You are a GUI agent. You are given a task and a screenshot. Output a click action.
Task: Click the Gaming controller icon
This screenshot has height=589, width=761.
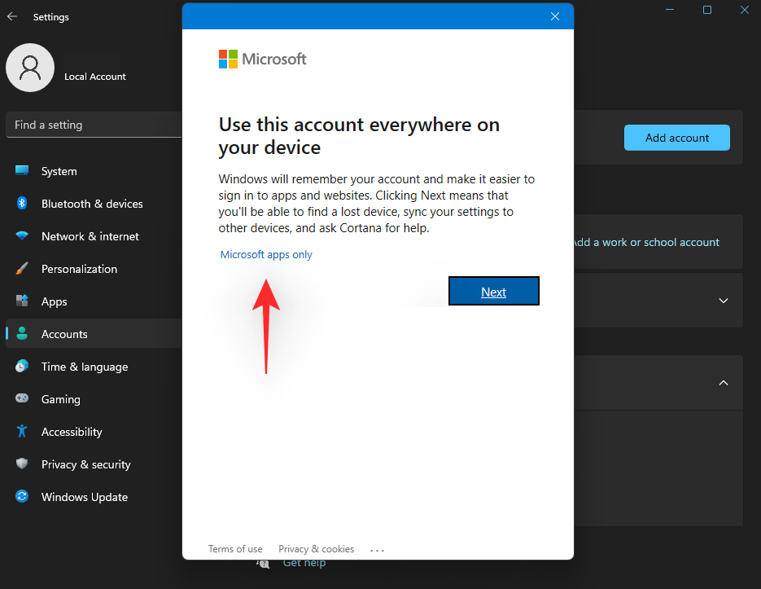coord(22,399)
